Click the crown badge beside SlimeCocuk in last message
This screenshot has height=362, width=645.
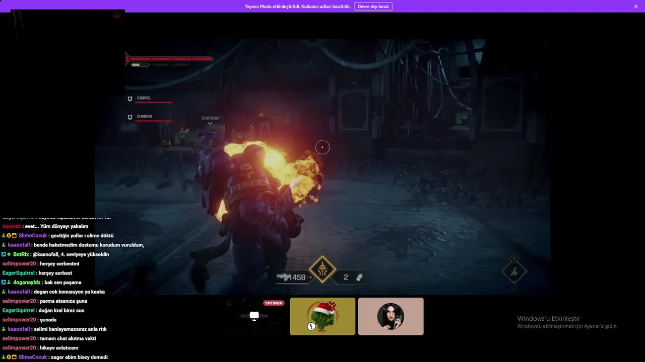click(14, 357)
